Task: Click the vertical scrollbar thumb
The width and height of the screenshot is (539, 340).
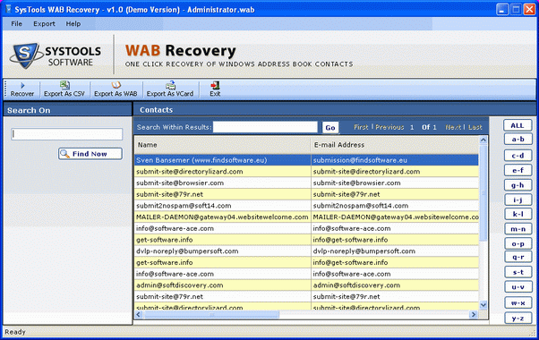Action: point(483,193)
